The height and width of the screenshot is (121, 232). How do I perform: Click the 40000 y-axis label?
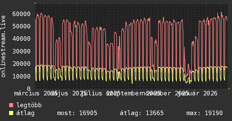point(21,39)
